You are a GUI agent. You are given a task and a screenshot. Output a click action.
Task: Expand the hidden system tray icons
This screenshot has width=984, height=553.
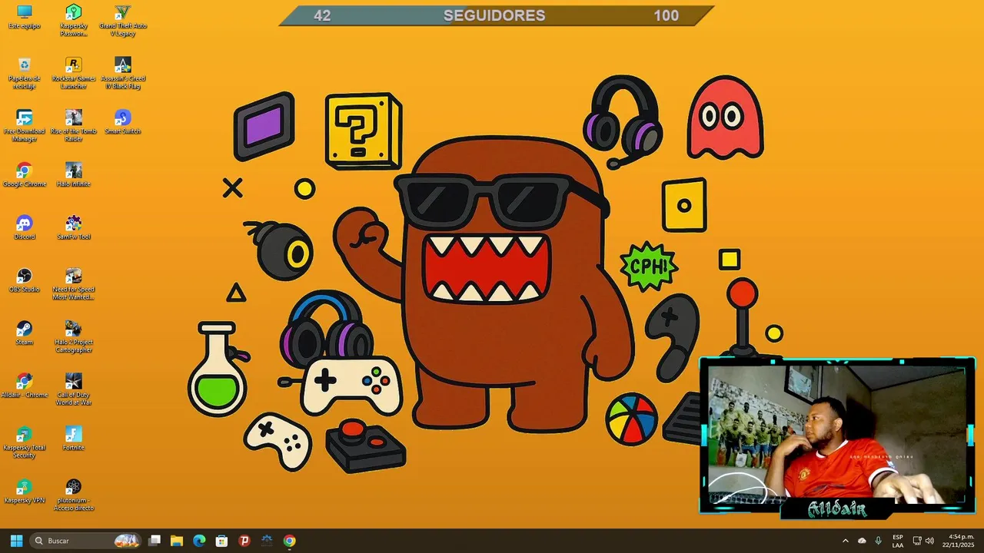[x=846, y=541]
